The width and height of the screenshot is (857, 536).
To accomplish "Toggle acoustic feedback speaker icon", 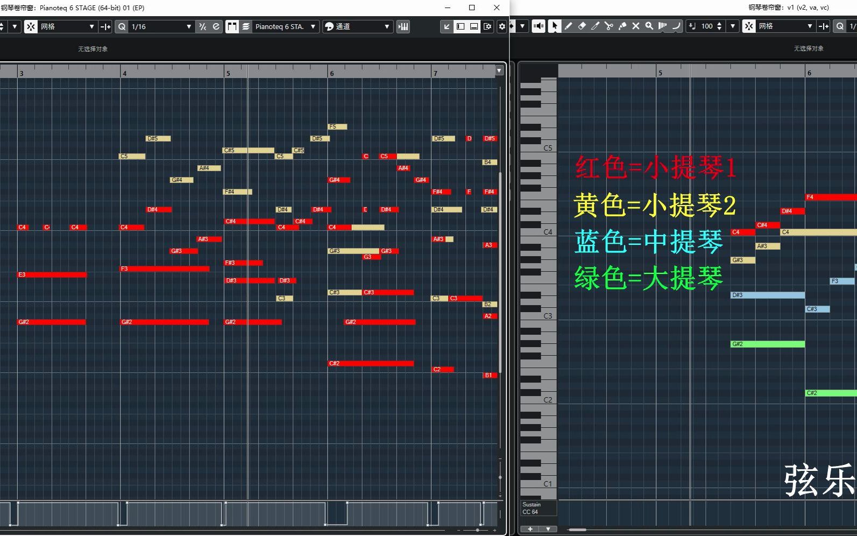I will (538, 26).
